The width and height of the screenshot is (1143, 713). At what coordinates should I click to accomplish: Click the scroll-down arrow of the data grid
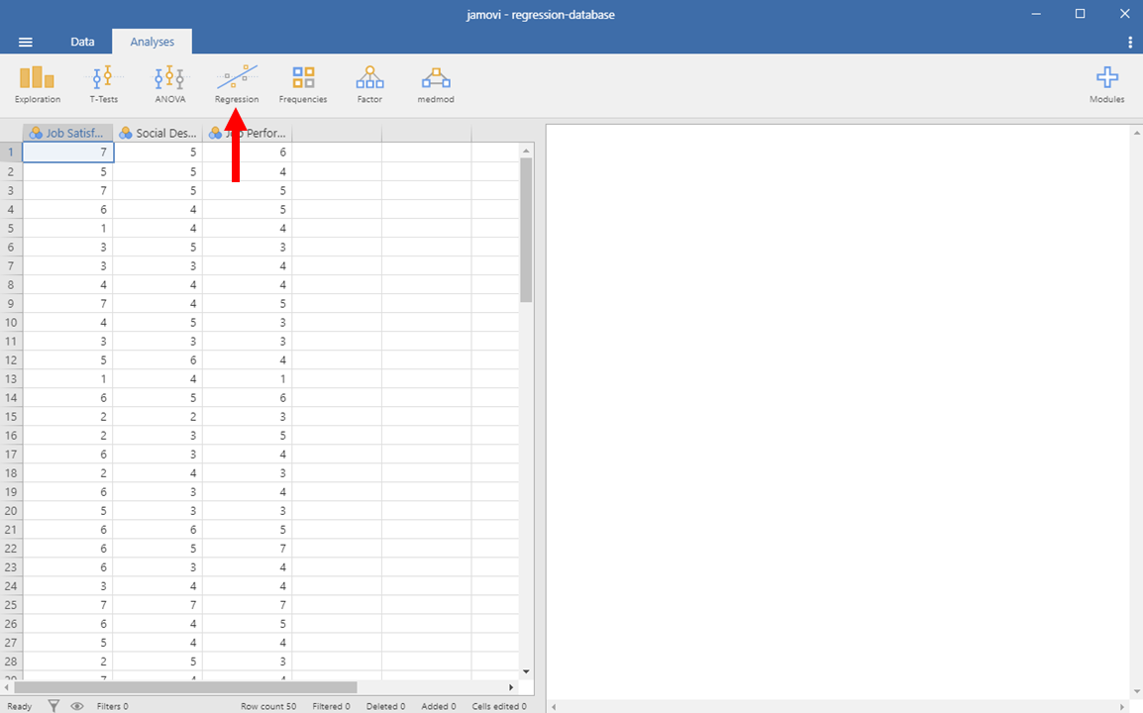pos(526,670)
